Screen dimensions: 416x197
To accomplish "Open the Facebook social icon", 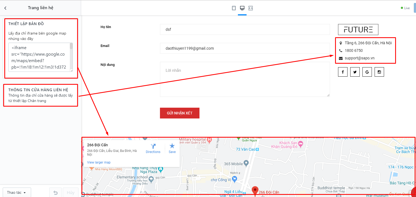I will click(343, 72).
